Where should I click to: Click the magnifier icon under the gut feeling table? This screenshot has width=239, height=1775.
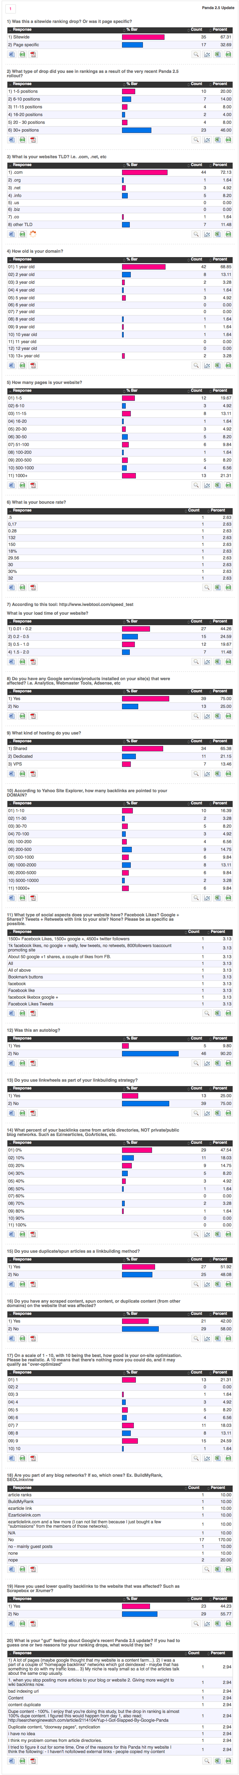coord(207,1760)
